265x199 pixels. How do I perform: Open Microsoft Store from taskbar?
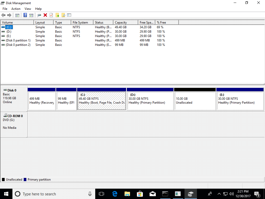(140, 194)
